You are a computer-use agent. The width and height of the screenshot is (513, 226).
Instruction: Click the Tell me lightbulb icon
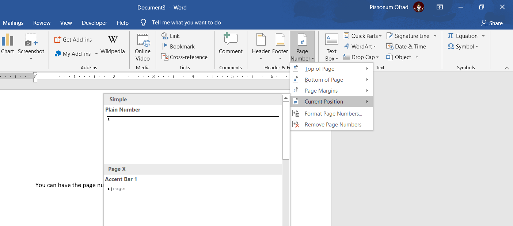(x=144, y=23)
